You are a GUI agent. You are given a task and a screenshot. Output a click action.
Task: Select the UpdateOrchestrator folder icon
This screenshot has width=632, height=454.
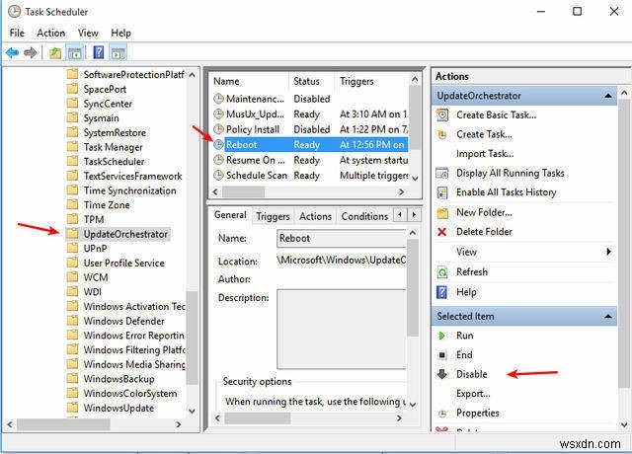click(x=72, y=234)
